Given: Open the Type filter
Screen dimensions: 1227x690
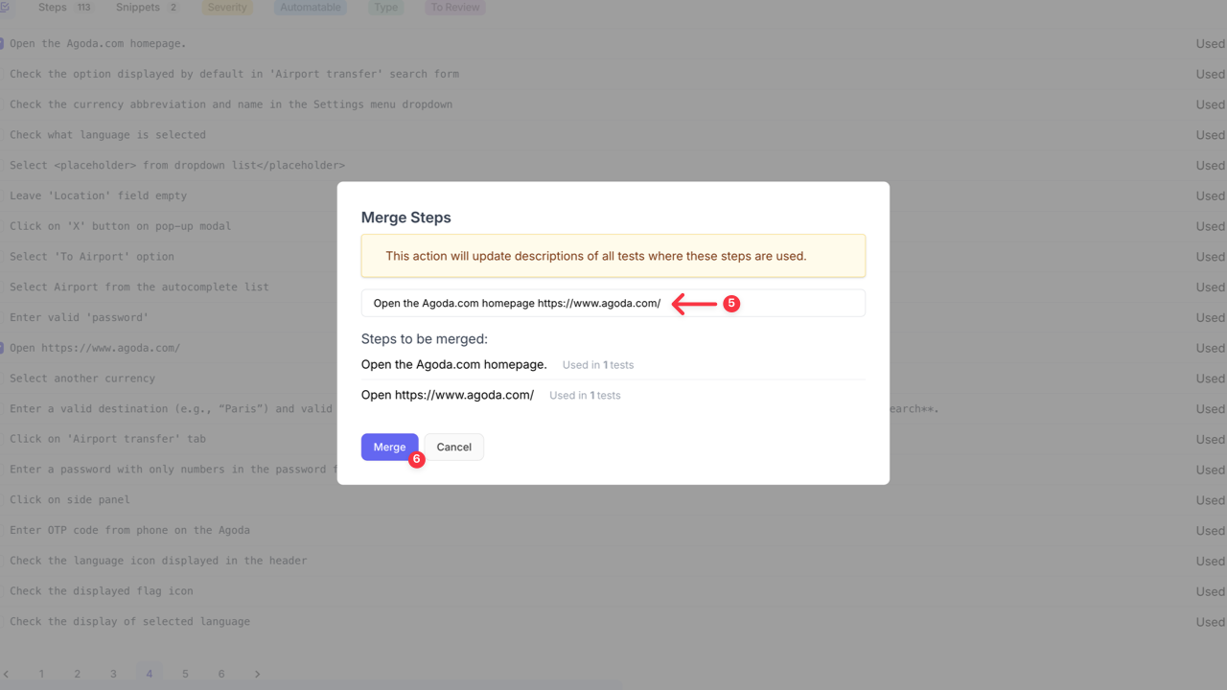Looking at the screenshot, I should point(385,7).
